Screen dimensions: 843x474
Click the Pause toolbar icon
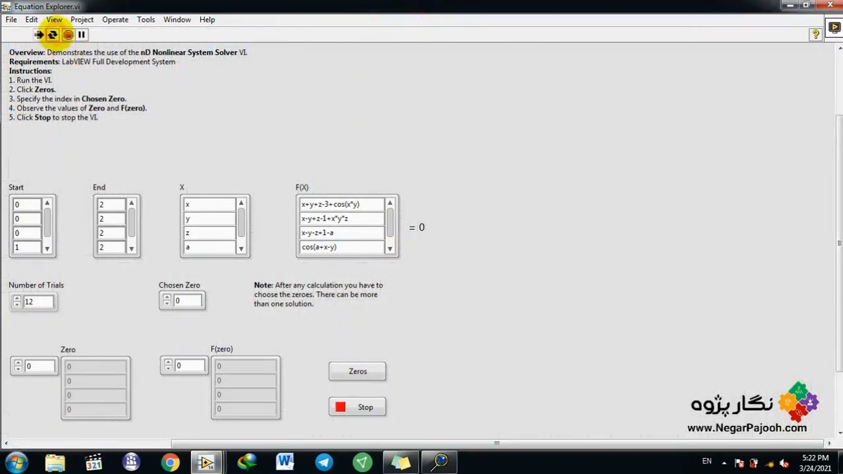(82, 35)
